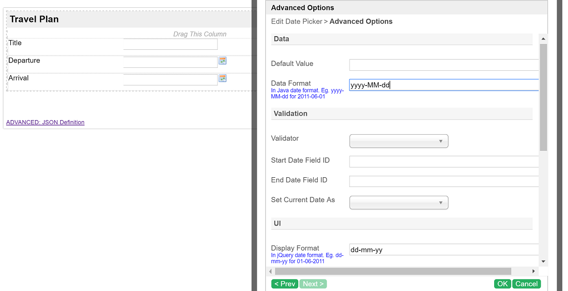Click the vertical scrollbar down arrow
The image size is (568, 291).
(x=543, y=262)
